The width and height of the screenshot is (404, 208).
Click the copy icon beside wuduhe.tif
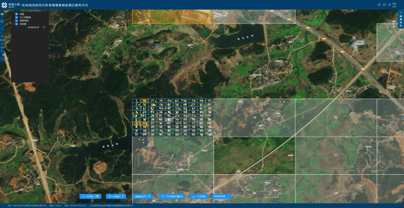[44, 27]
